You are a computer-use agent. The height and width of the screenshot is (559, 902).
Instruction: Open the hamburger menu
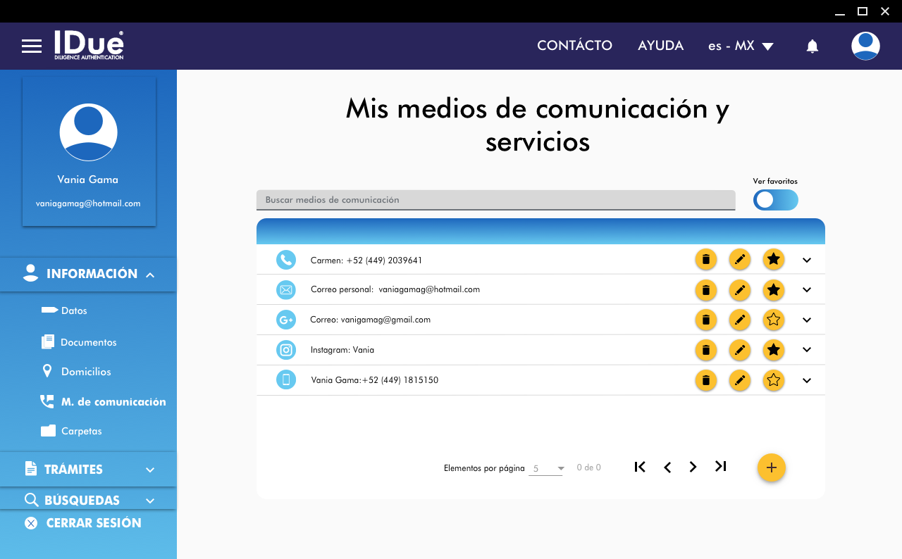point(32,46)
